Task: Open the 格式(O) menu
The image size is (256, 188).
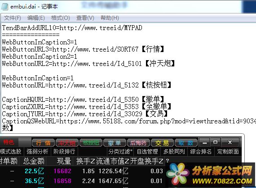Action: [x=61, y=18]
